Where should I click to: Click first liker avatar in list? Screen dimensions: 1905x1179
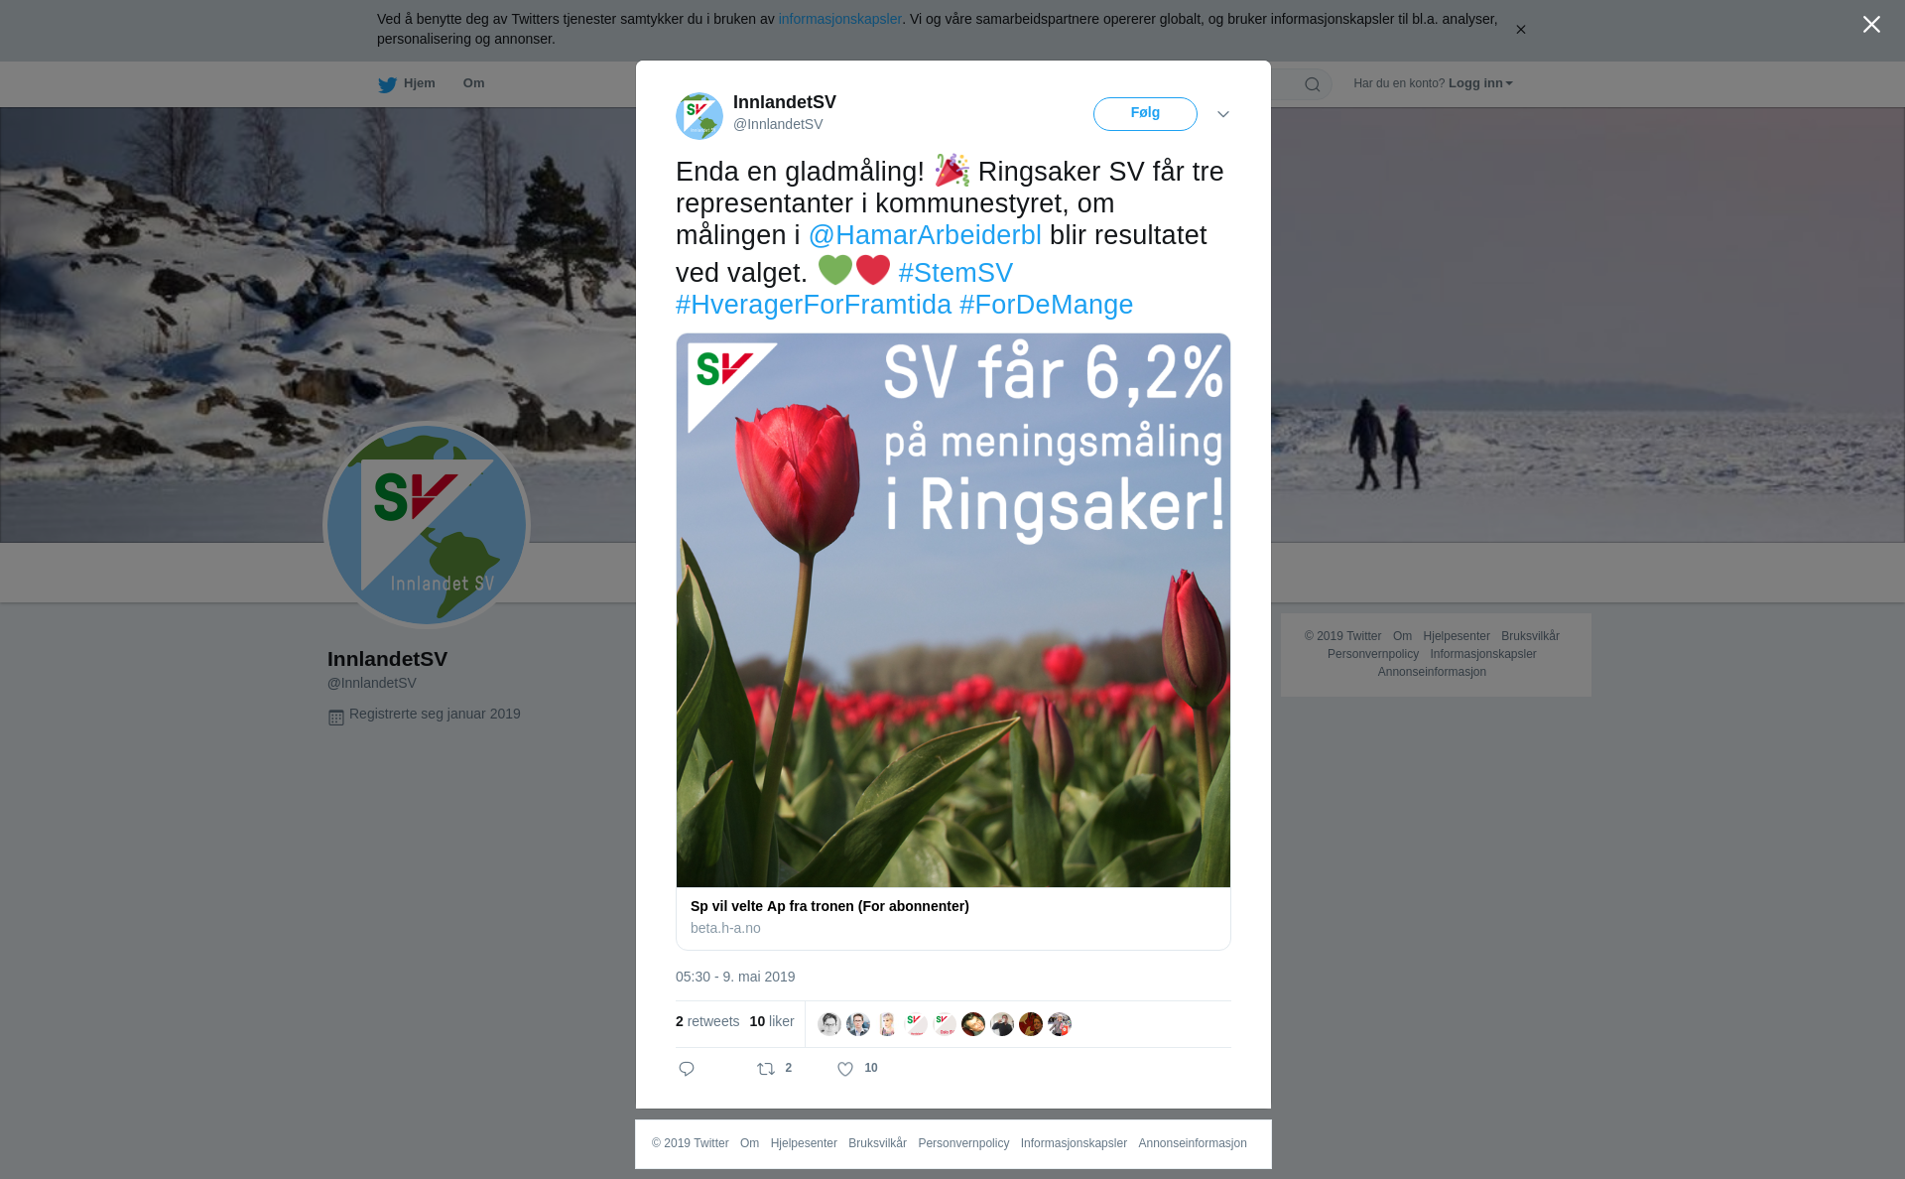pyautogui.click(x=829, y=1024)
